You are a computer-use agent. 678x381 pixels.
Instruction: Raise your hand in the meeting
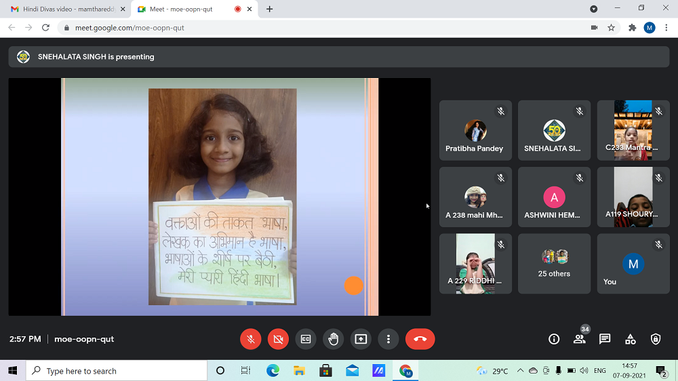333,339
